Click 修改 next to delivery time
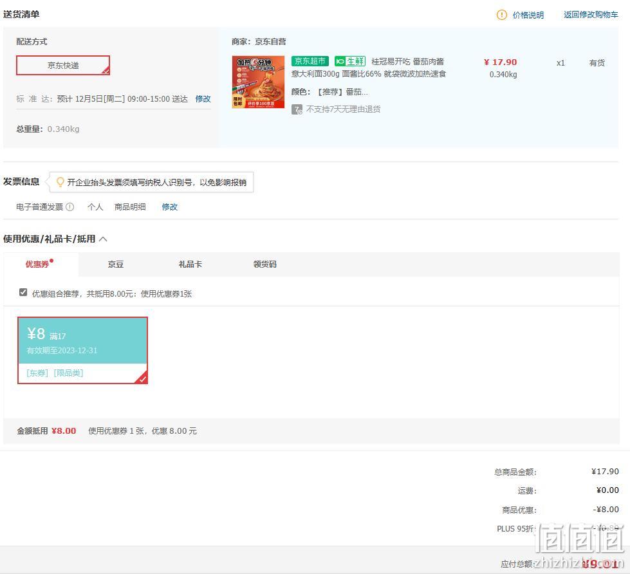This screenshot has height=574, width=630. [x=203, y=99]
